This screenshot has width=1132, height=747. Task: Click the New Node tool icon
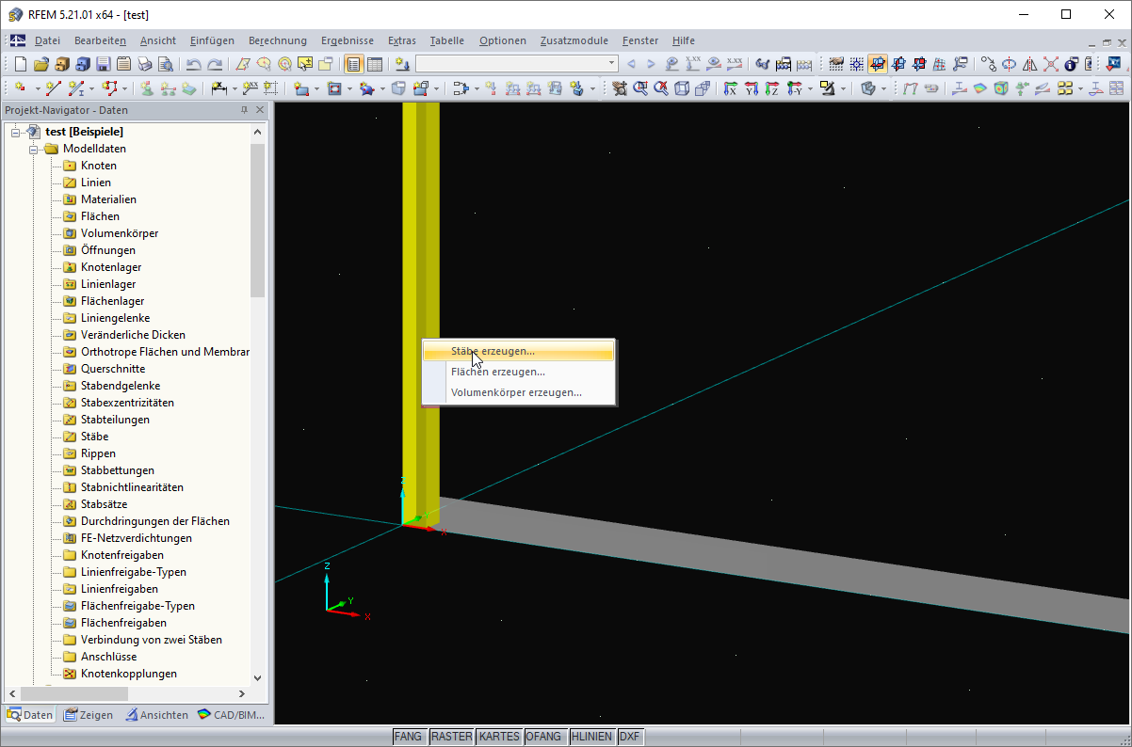[x=19, y=87]
